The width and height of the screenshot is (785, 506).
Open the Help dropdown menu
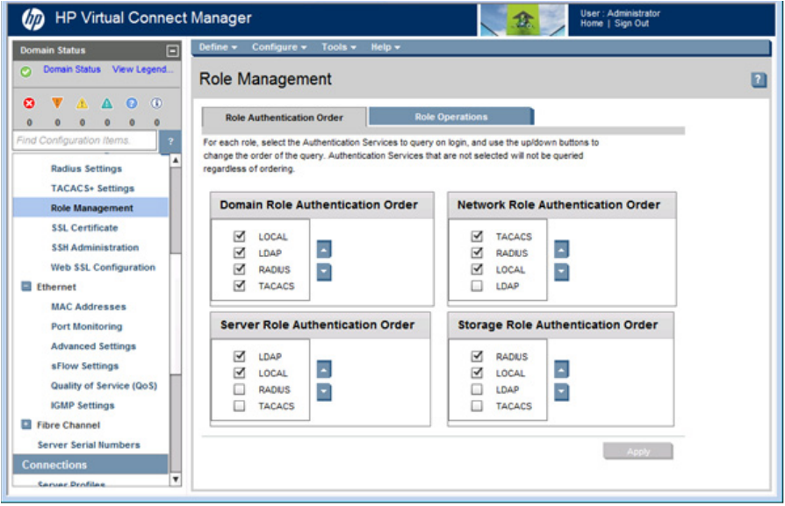tap(385, 47)
